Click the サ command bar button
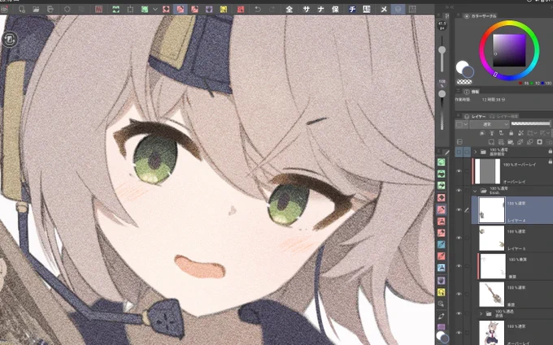Viewport: 553px width, 345px height. (306, 9)
